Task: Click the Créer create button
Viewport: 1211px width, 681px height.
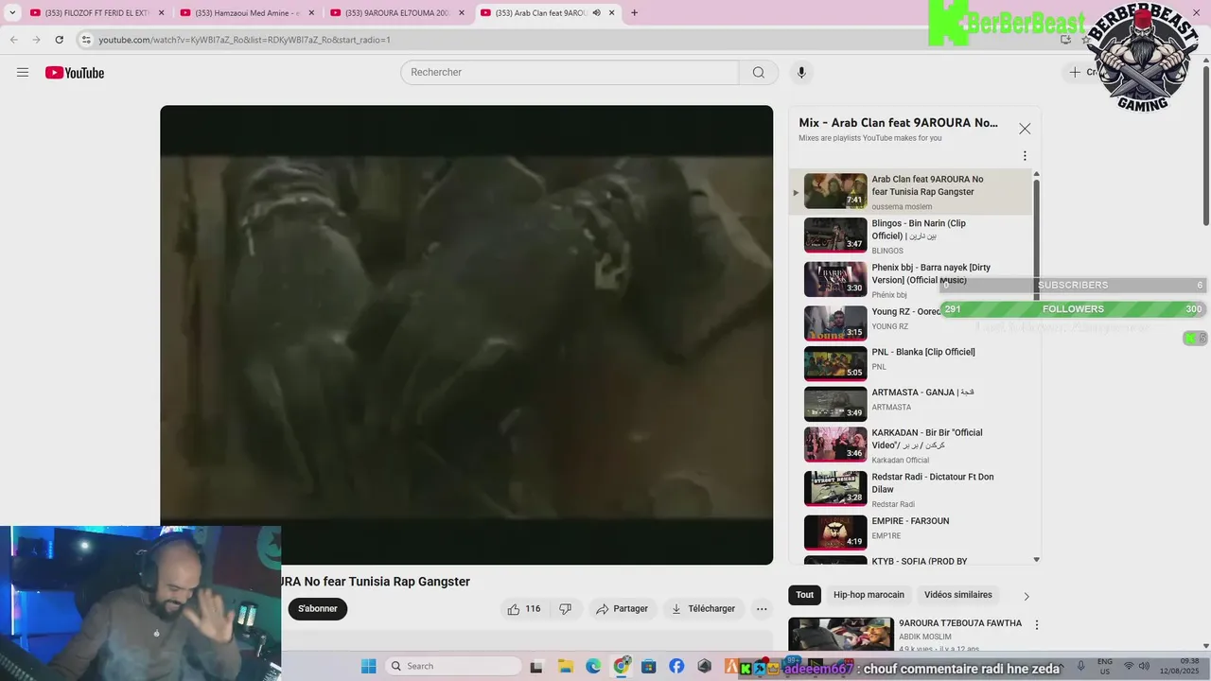Action: [1082, 73]
